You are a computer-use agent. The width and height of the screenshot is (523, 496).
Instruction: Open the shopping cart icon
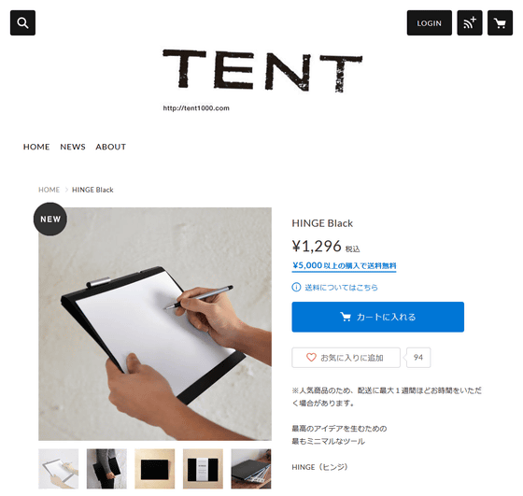(500, 23)
